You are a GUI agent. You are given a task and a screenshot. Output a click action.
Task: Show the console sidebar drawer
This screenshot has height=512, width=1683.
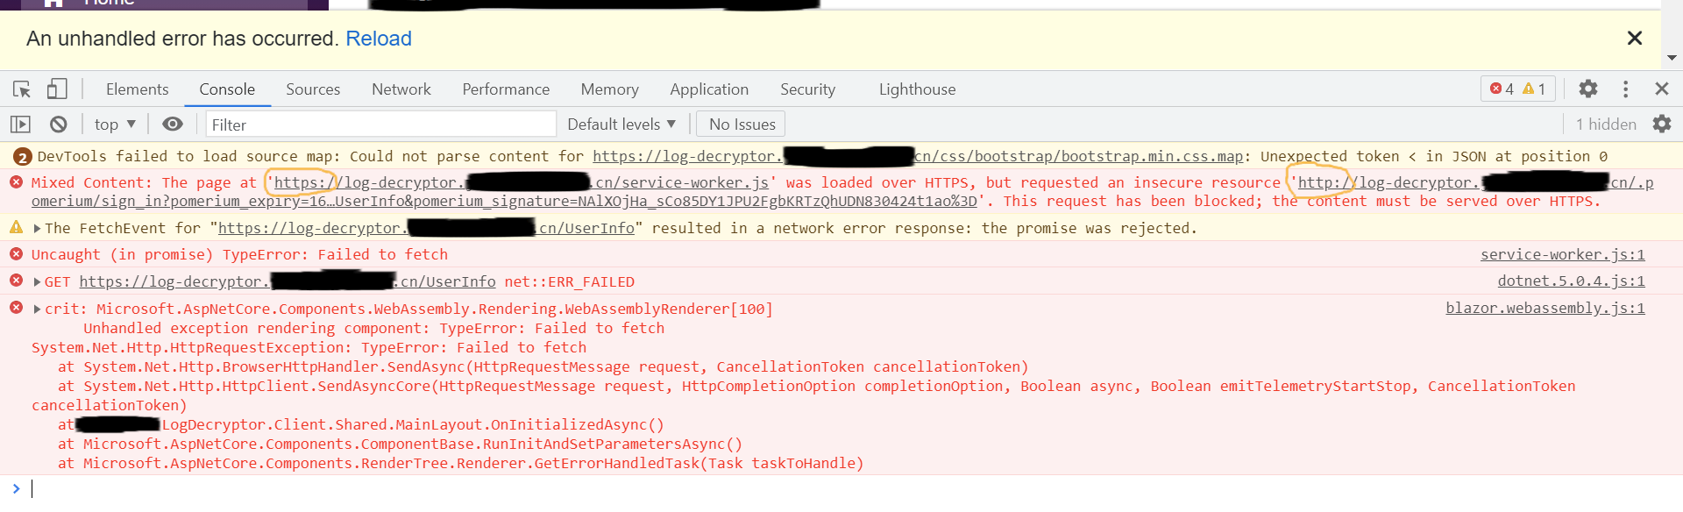click(21, 124)
